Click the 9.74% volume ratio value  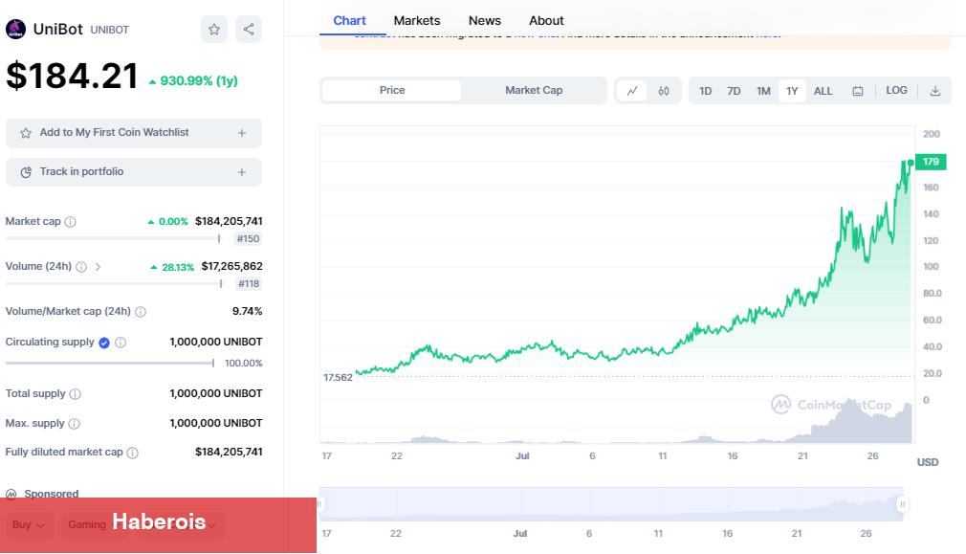tap(247, 311)
